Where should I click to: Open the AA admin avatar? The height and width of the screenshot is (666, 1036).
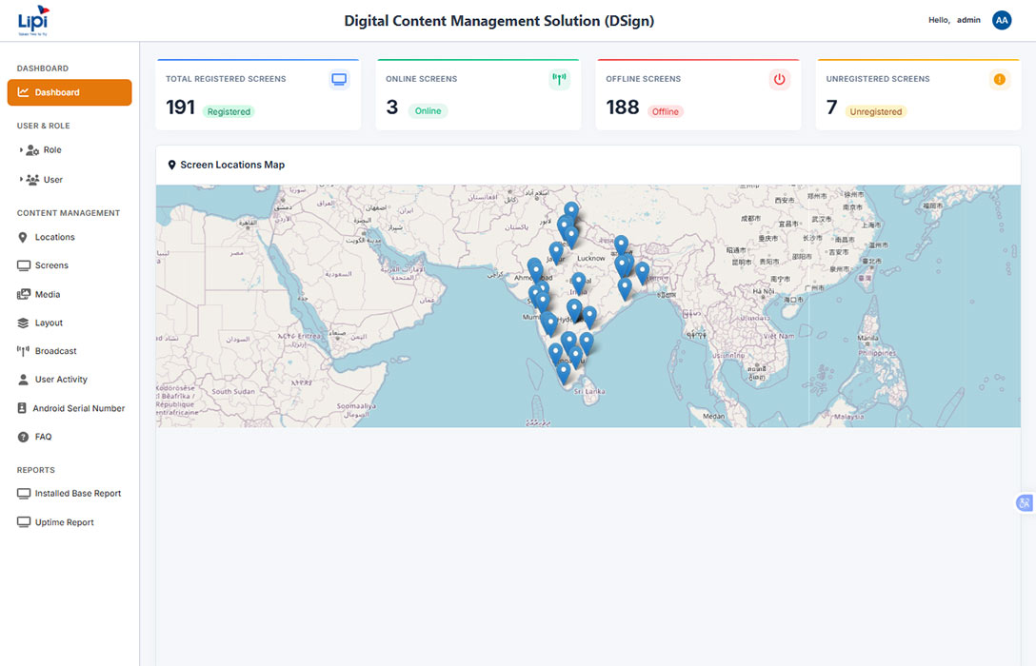1002,21
